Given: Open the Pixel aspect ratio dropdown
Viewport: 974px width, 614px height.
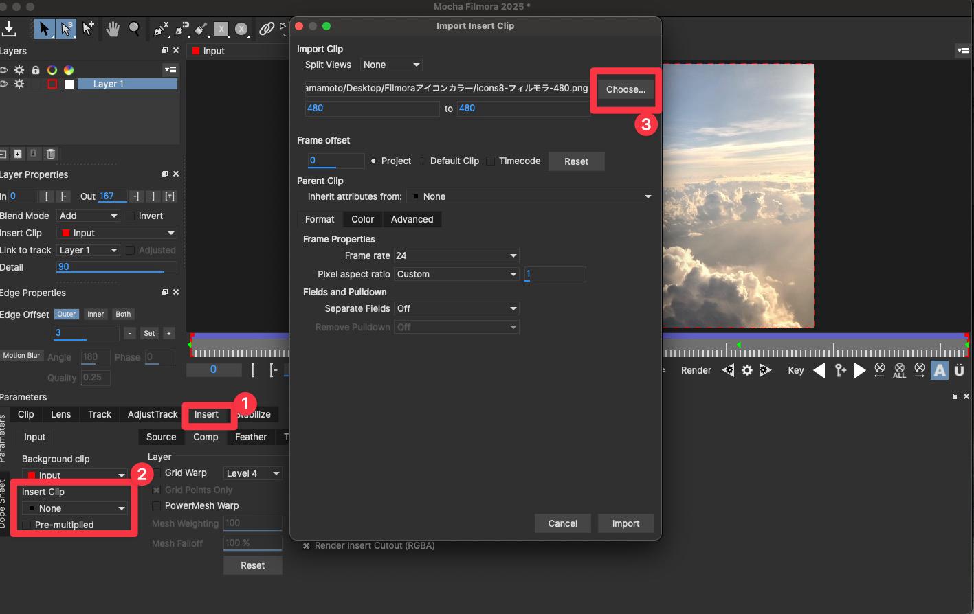Looking at the screenshot, I should click(x=457, y=274).
